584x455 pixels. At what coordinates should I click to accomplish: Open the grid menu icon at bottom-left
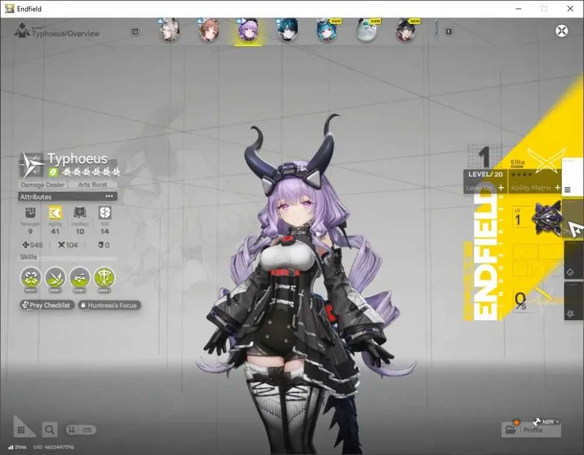(21, 430)
